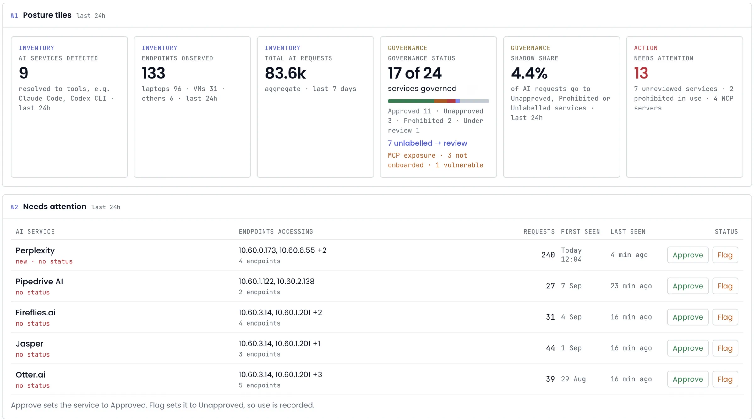Flag the Otter.ai service
The width and height of the screenshot is (754, 420).
725,379
